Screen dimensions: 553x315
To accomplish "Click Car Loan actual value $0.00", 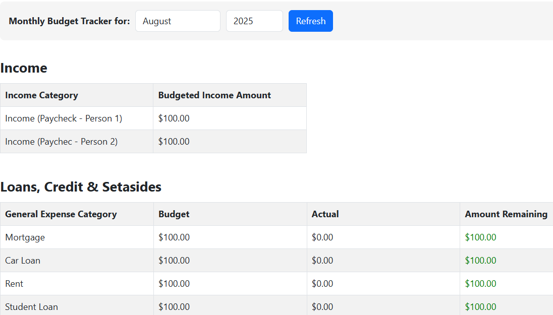I will 322,261.
